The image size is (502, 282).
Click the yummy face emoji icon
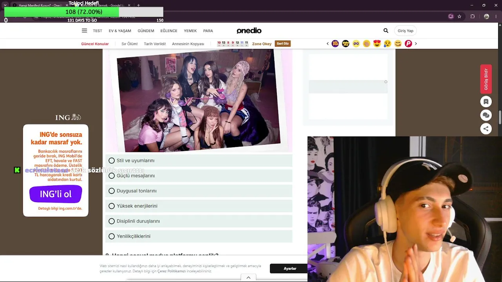coord(398,43)
